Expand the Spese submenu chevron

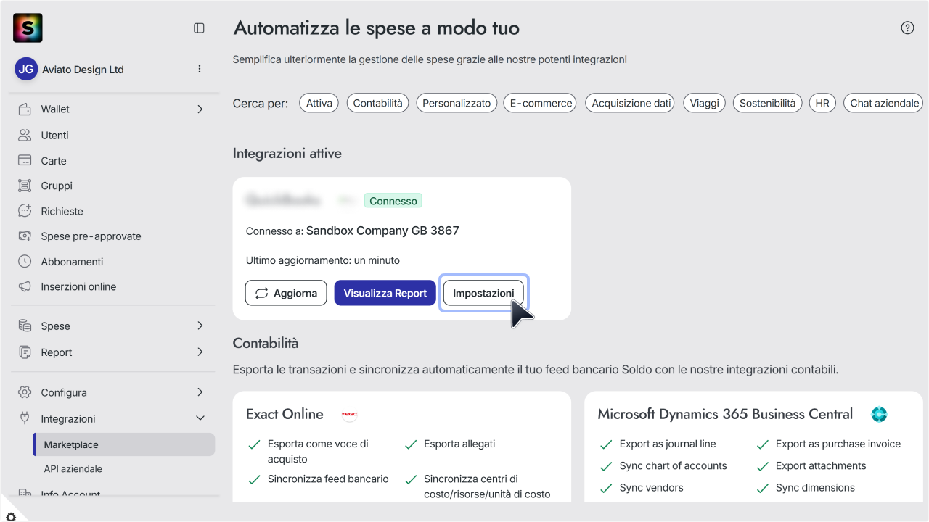(x=200, y=326)
